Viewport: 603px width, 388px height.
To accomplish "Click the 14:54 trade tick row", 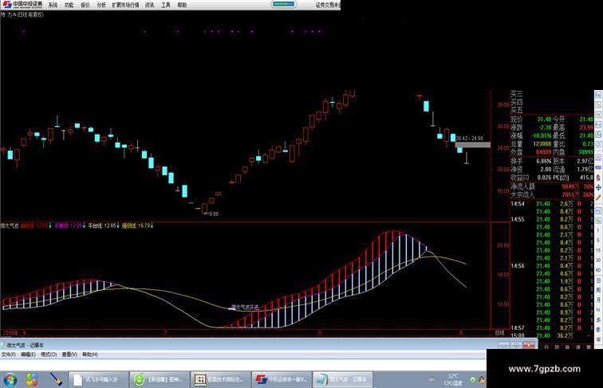I will tap(552, 204).
